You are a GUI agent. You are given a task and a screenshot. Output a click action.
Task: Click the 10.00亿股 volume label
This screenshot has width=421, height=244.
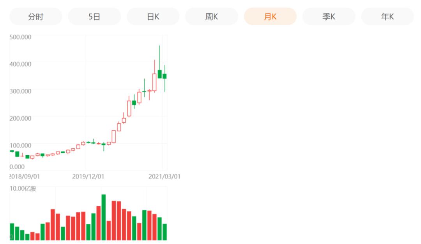[x=23, y=189]
